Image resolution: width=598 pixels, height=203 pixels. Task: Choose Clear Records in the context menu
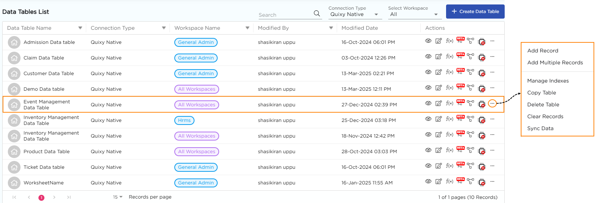[545, 116]
